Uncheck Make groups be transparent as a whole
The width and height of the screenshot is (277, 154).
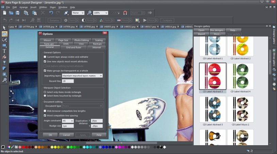(45, 70)
